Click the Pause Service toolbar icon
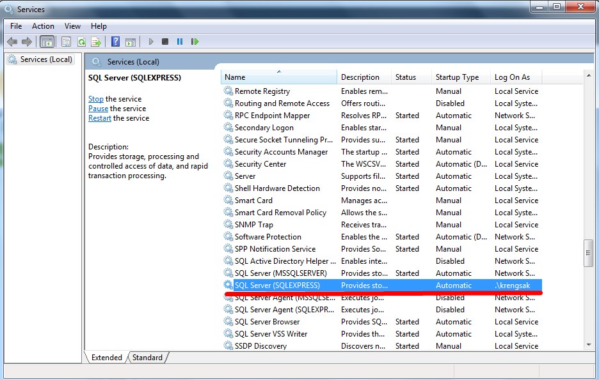The width and height of the screenshot is (599, 380). (x=180, y=42)
